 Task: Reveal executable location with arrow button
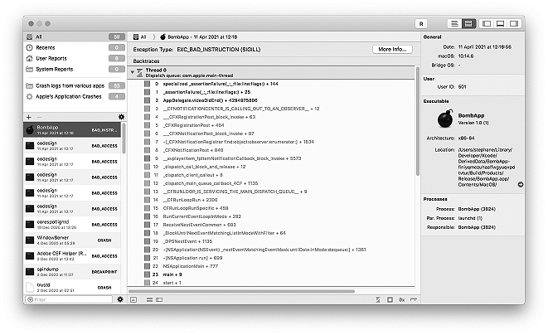[x=521, y=184]
